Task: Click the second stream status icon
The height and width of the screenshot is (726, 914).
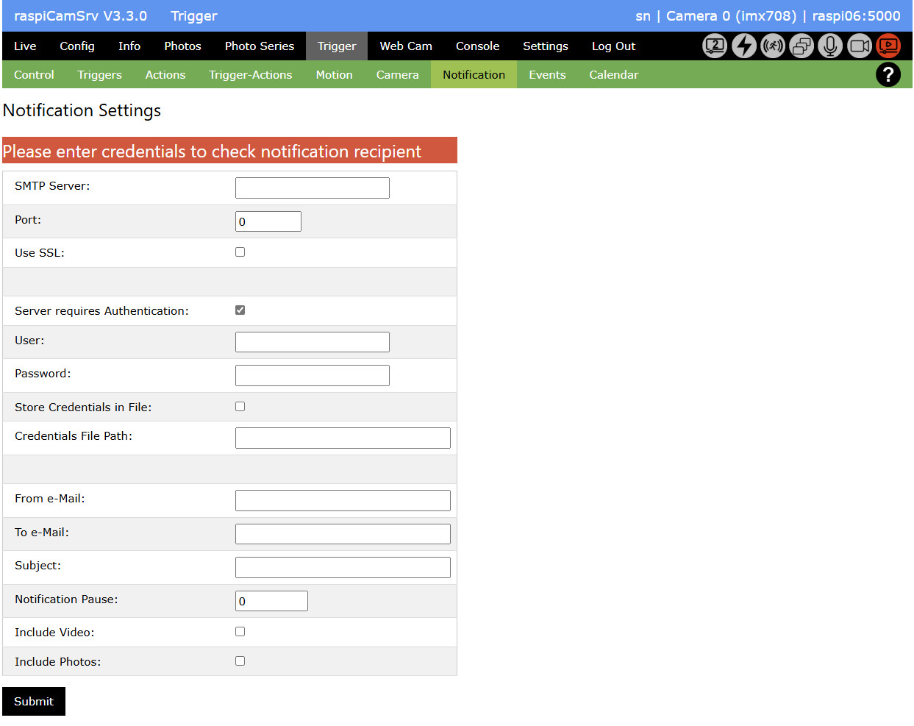Action: click(x=715, y=46)
